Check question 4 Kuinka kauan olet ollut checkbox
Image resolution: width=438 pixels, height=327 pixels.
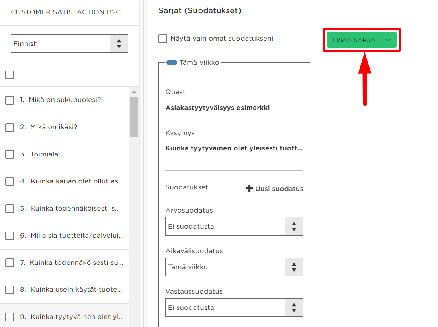[10, 181]
